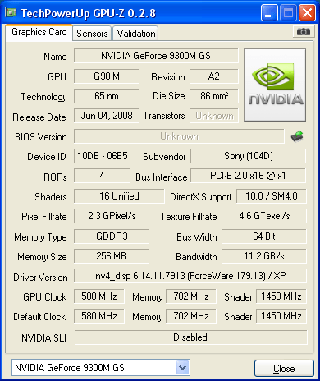Screen dimensions: 320x381
Task: Click the Technology field showing 65 nm
Action: point(107,96)
